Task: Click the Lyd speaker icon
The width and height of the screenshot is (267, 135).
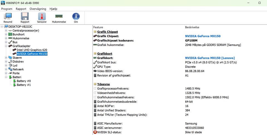Action: click(x=10, y=65)
